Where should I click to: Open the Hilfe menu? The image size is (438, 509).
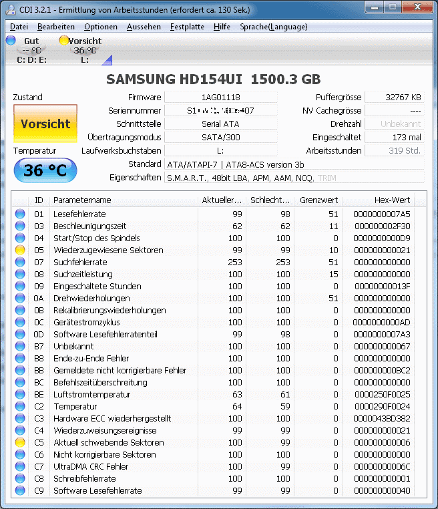(x=222, y=27)
